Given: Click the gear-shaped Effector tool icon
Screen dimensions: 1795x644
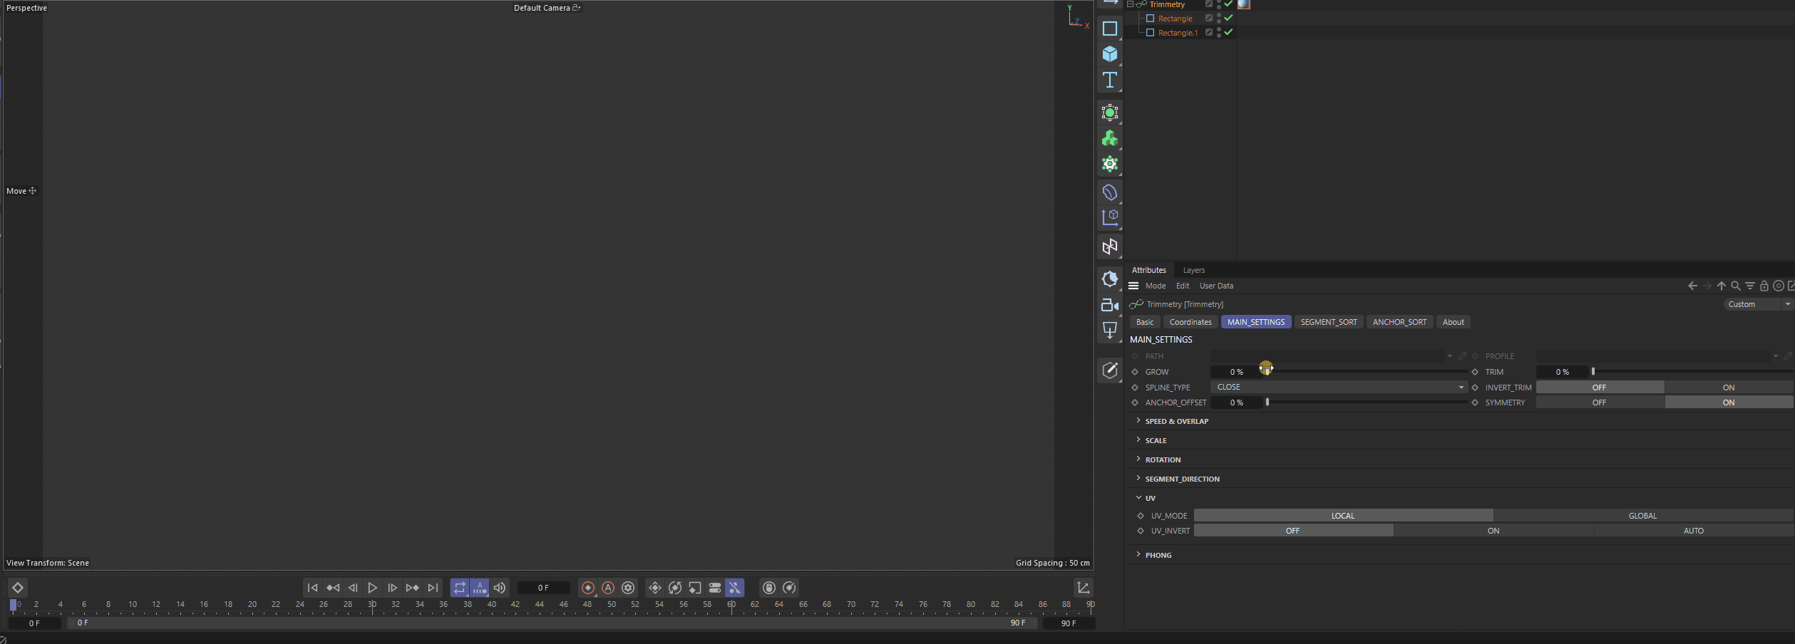Looking at the screenshot, I should point(1109,165).
